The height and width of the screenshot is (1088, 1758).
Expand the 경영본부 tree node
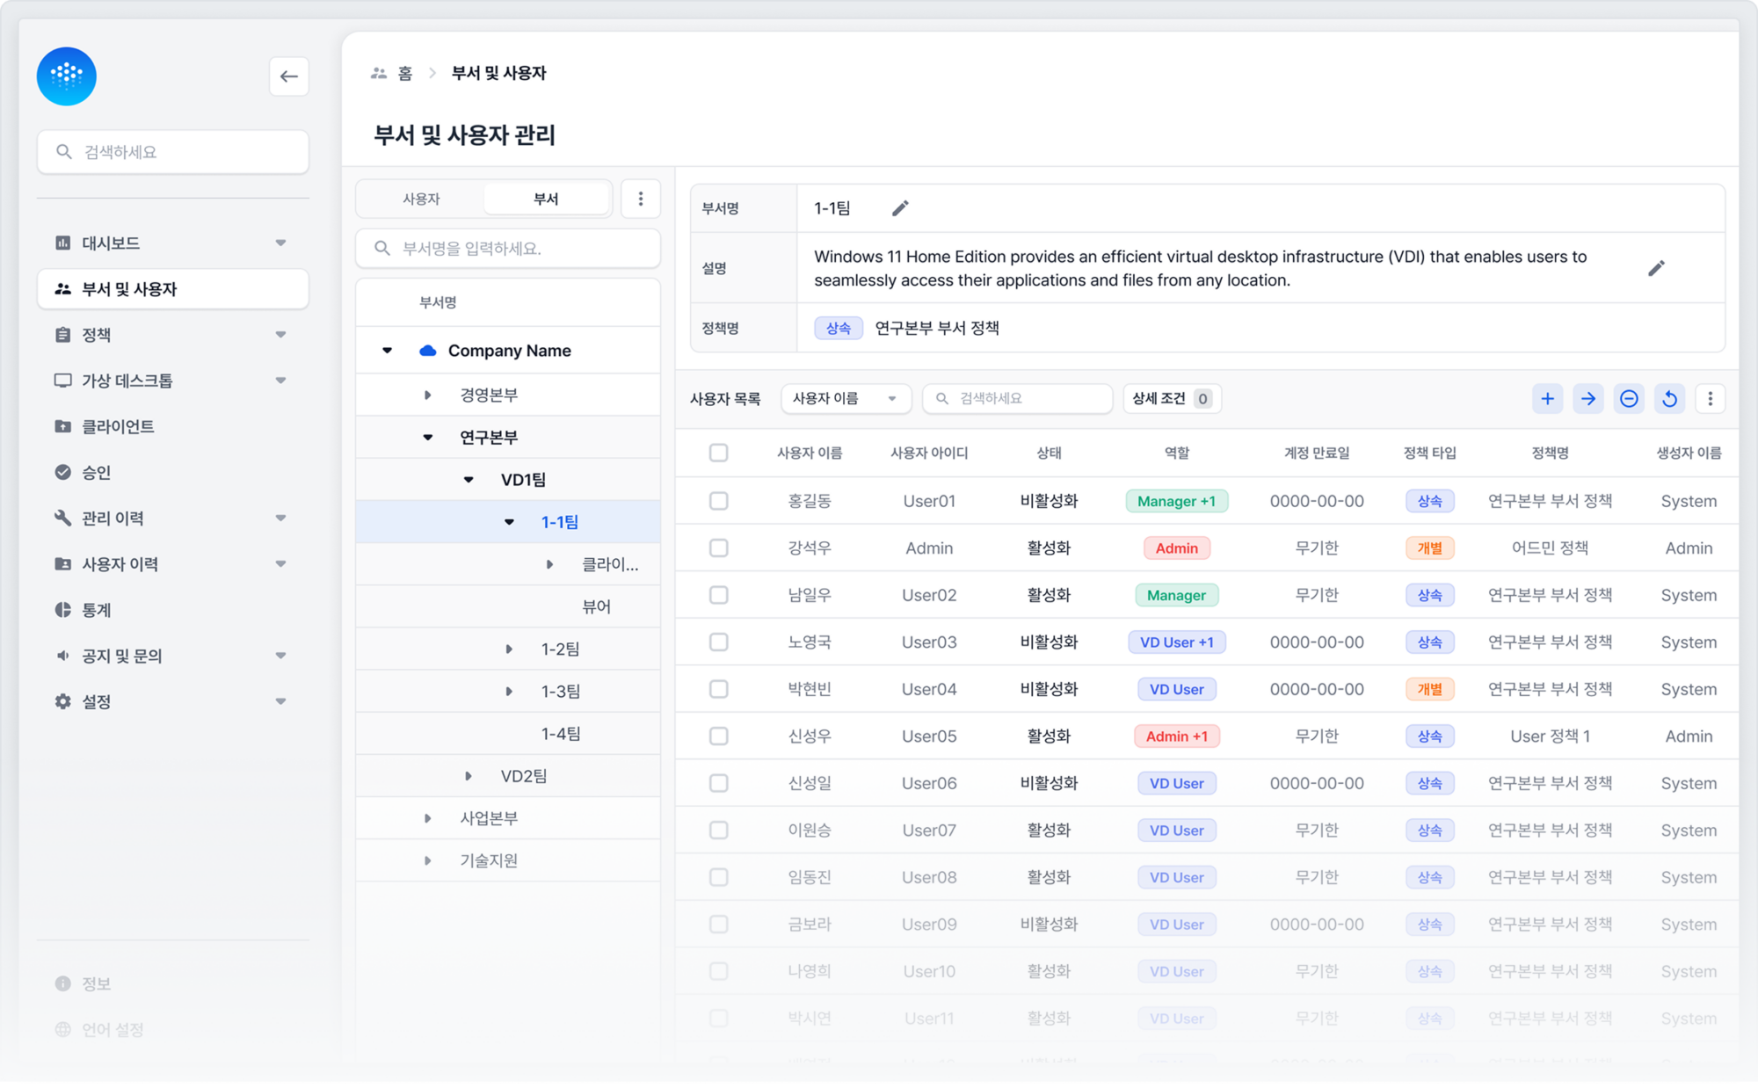pos(428,395)
